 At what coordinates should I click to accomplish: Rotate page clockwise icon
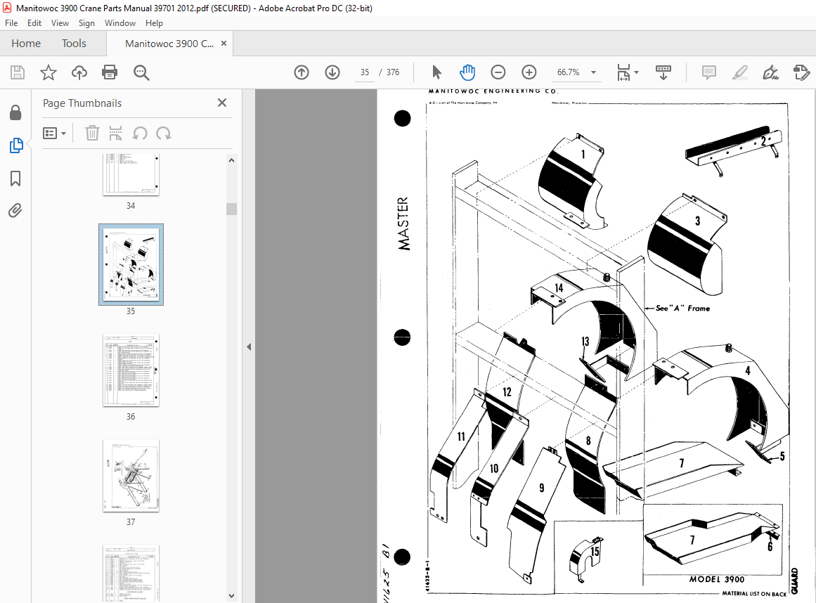pos(163,134)
